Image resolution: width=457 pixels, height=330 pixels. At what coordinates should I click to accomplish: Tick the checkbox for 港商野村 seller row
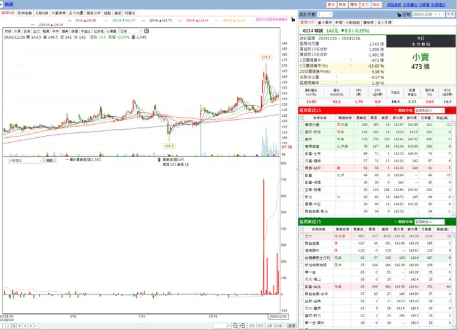pos(301,250)
